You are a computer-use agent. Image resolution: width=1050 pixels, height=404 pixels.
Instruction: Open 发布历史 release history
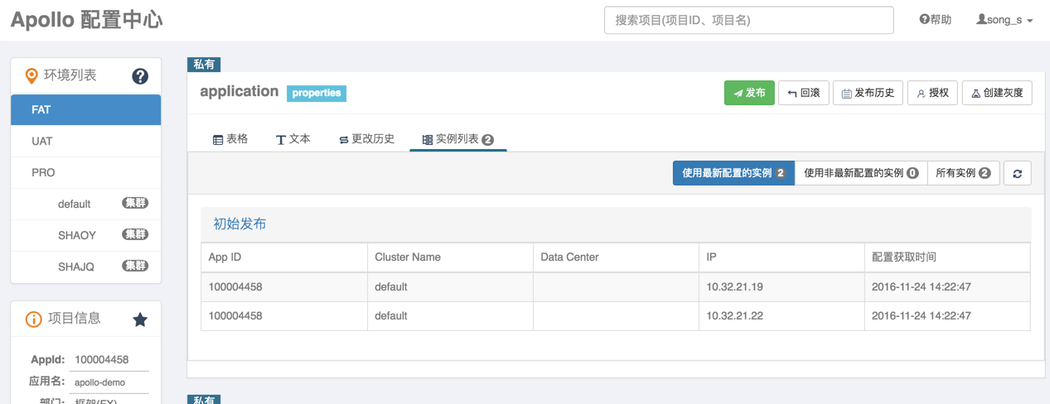point(868,93)
